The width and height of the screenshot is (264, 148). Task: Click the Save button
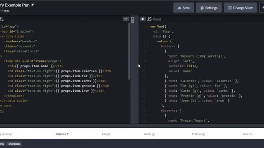coord(184,8)
